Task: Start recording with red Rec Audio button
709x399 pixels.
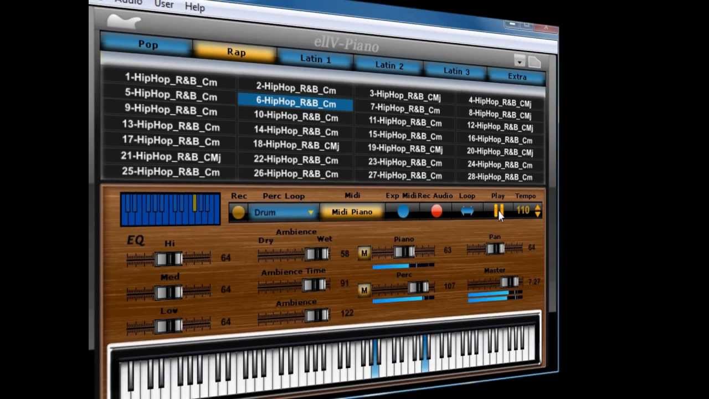Action: point(436,211)
